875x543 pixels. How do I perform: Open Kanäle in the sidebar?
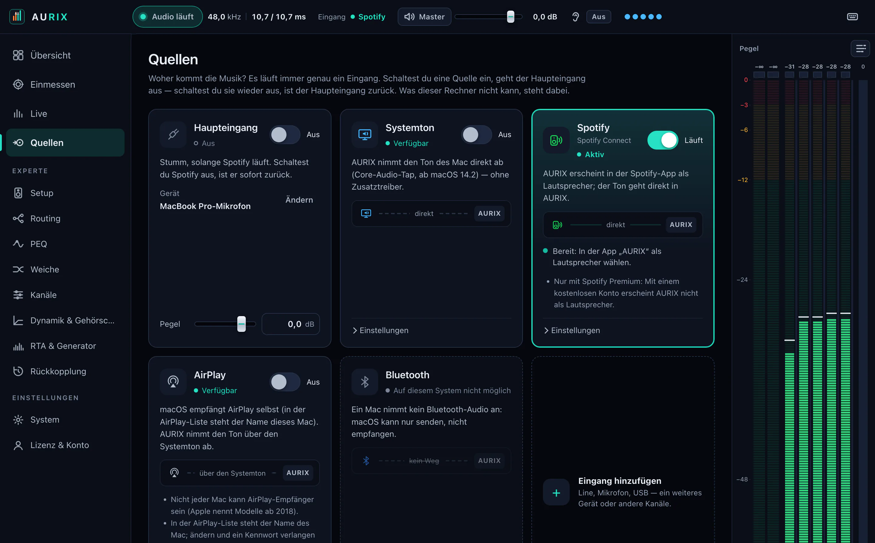pyautogui.click(x=65, y=295)
